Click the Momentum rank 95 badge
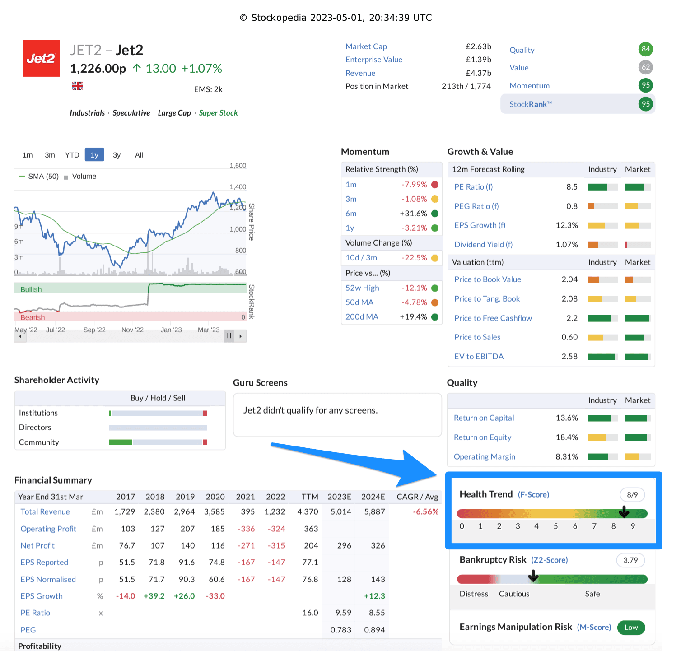Image resolution: width=681 pixels, height=651 pixels. point(646,85)
